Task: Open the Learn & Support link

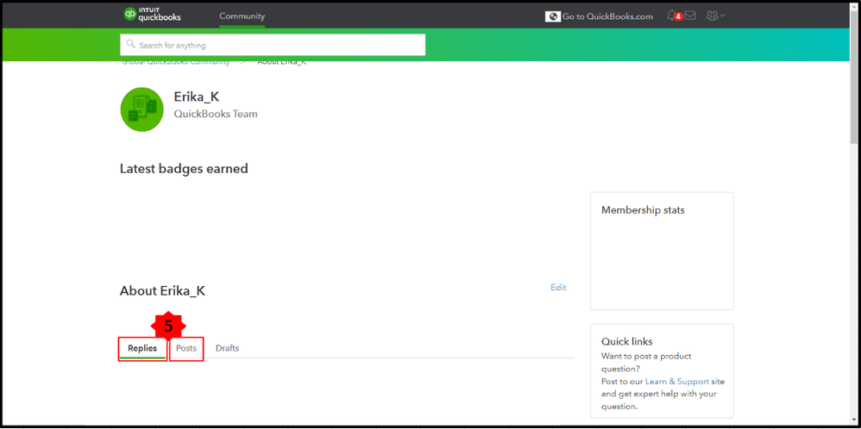Action: tap(677, 382)
